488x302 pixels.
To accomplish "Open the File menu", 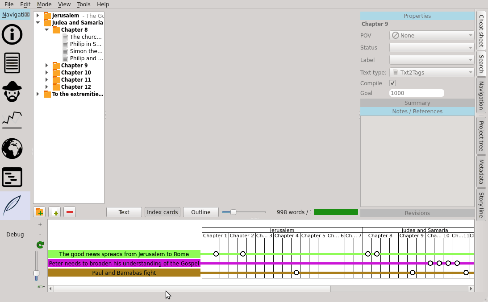I will tap(9, 4).
